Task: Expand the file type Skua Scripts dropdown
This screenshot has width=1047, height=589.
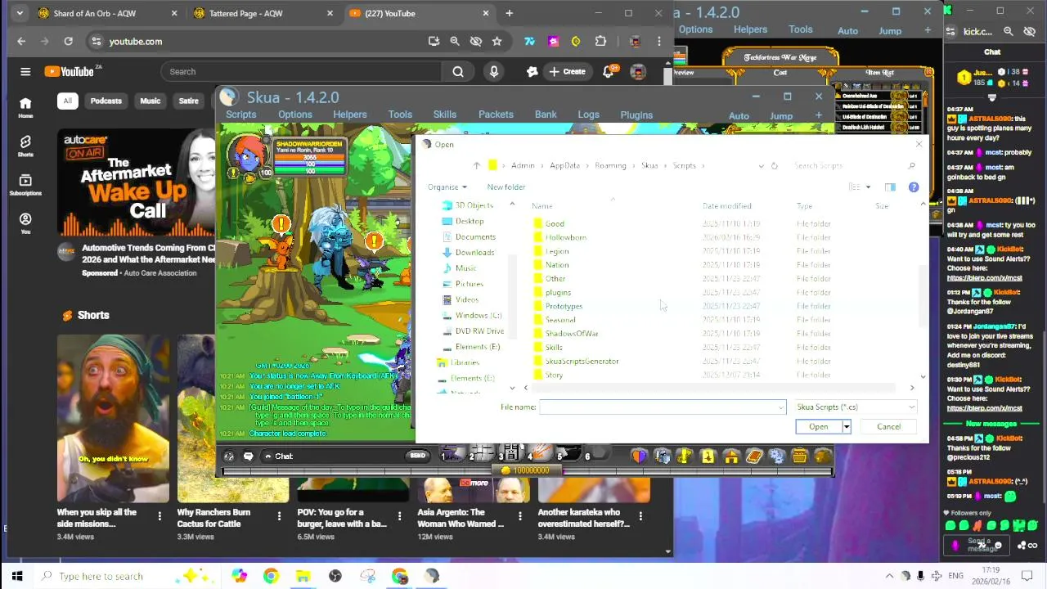Action: pos(911,407)
